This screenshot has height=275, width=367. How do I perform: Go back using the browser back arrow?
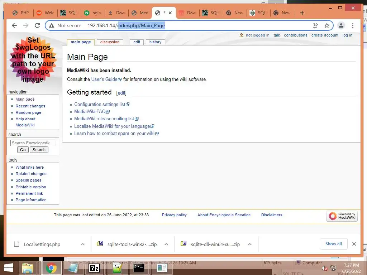(14, 25)
